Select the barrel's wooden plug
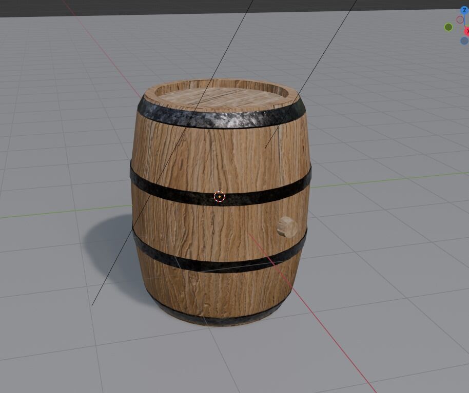 [x=287, y=227]
